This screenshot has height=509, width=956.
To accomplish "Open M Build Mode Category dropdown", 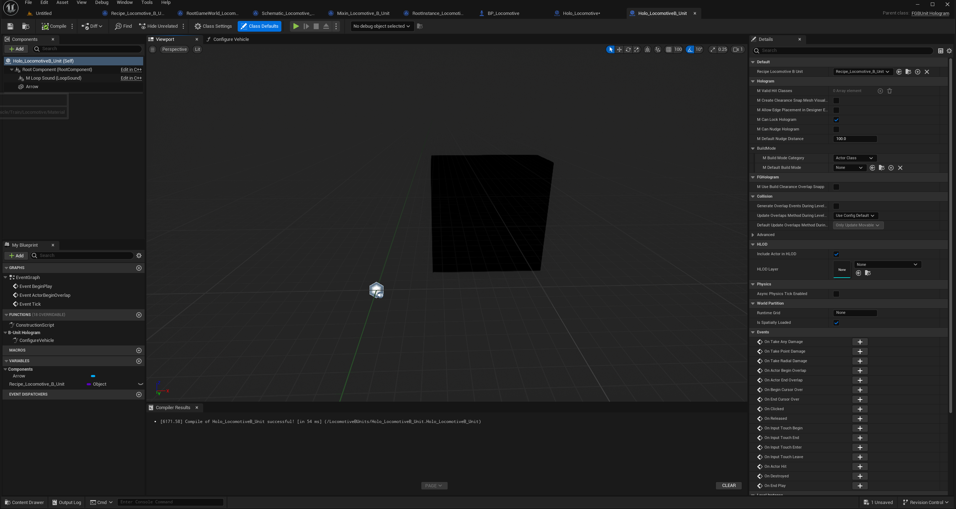I will (854, 158).
